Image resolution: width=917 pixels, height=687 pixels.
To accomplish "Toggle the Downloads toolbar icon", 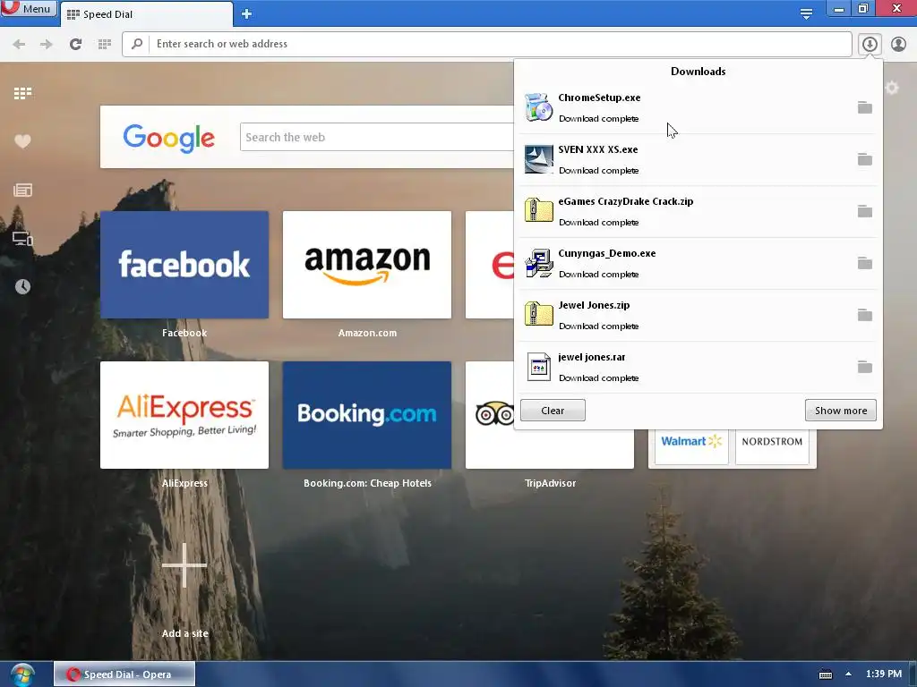I will coord(870,44).
